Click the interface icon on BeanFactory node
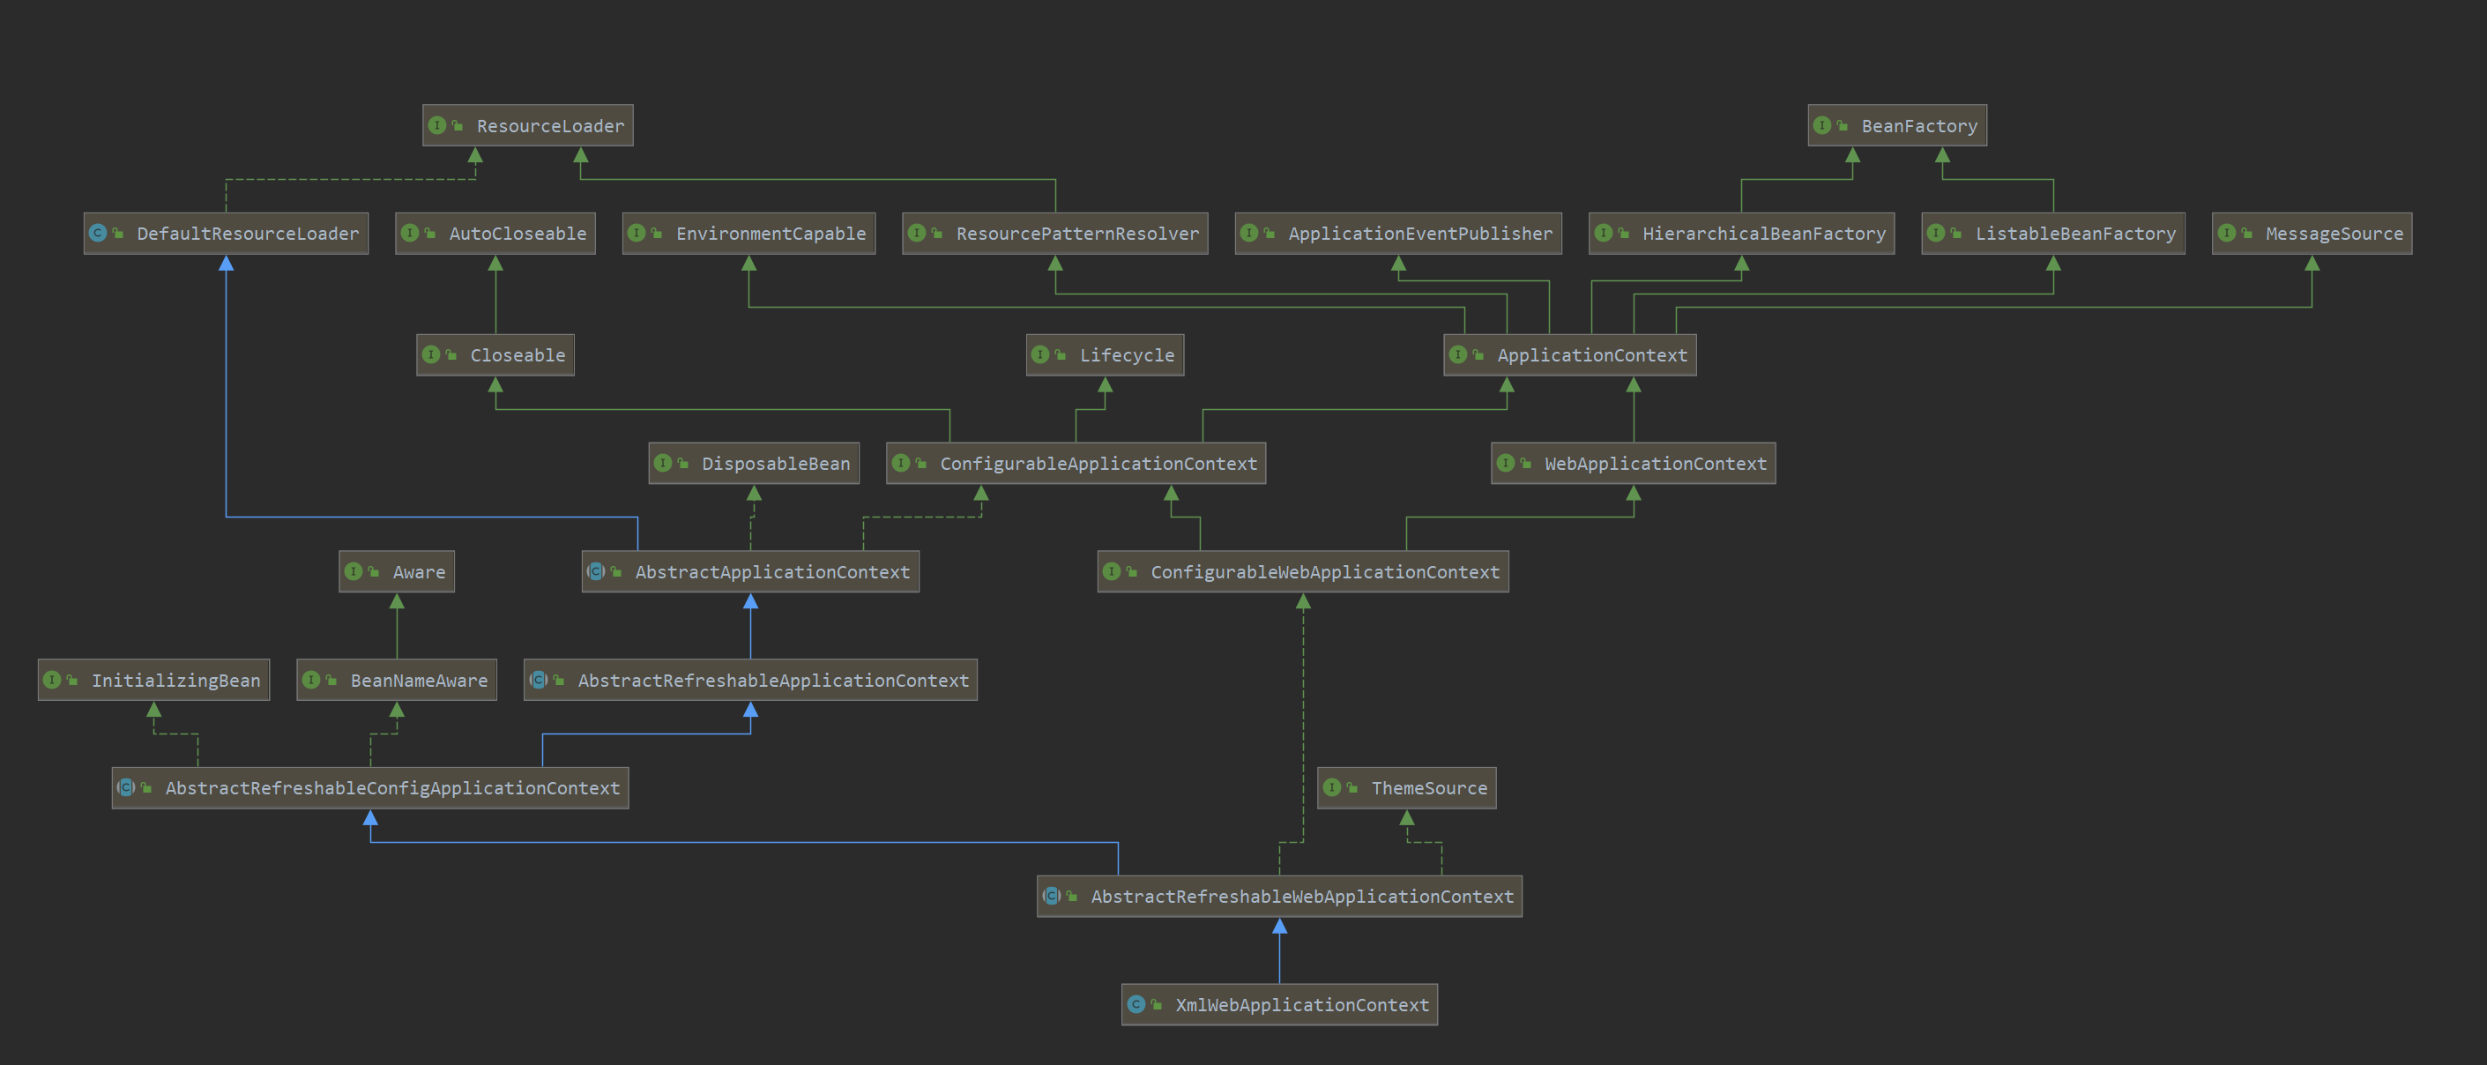Screen dimensions: 2487x1065 click(1821, 125)
